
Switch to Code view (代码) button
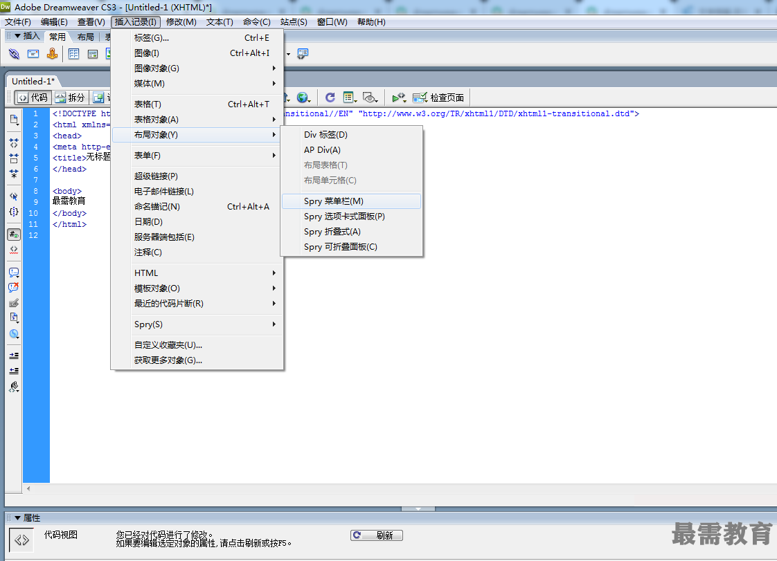click(x=33, y=98)
